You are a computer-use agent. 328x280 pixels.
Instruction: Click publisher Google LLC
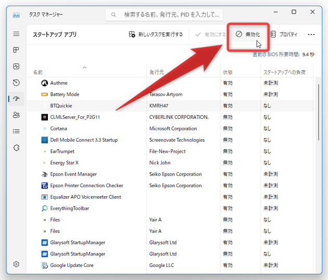pyautogui.click(x=161, y=265)
